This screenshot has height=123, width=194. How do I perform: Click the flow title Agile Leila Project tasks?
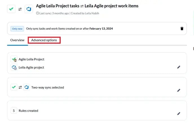[x=58, y=6]
